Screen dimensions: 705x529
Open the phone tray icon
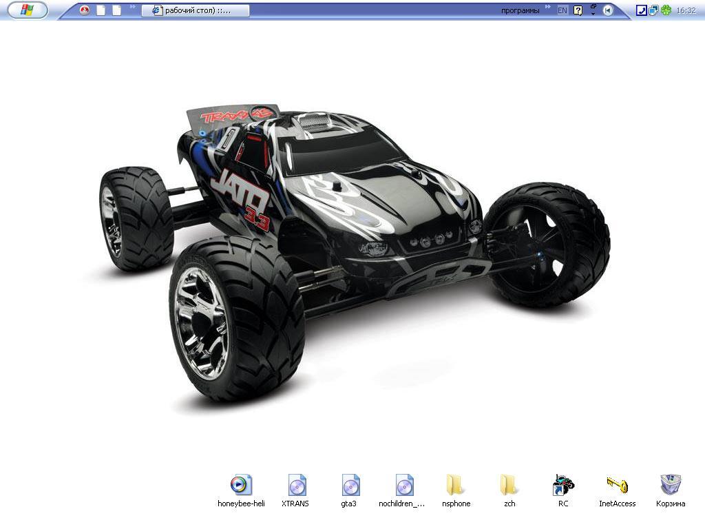[642, 10]
